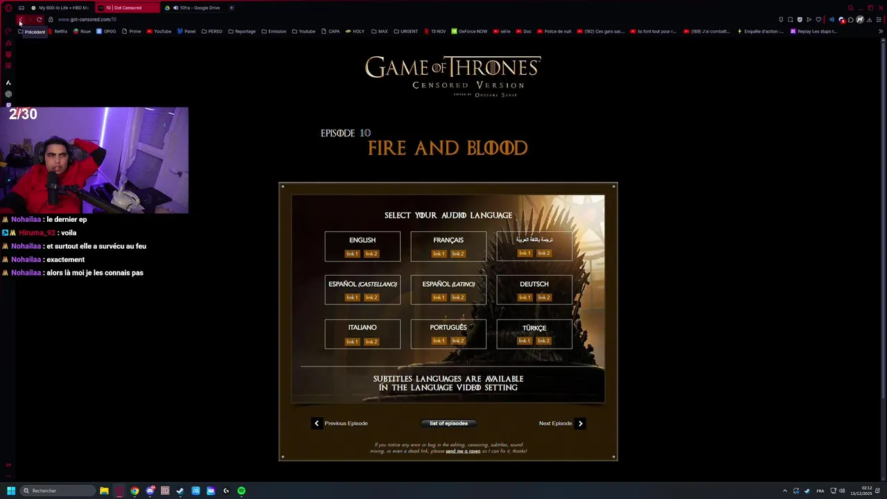This screenshot has width=887, height=499.
Task: Click the FRA keyboard language indicator
Action: 820,491
